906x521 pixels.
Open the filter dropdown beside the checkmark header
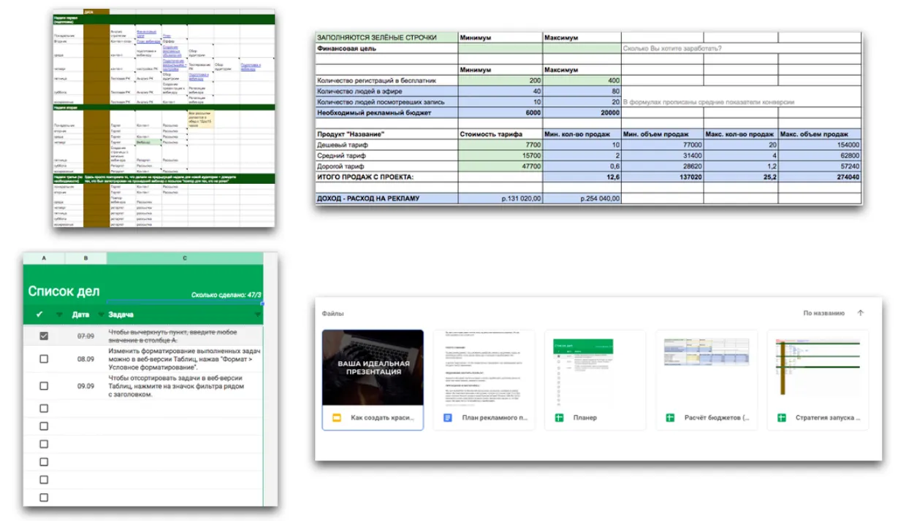pyautogui.click(x=59, y=315)
